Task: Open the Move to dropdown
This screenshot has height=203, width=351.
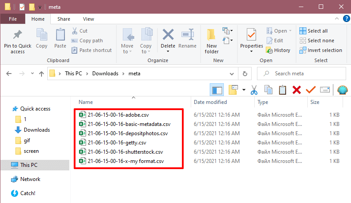Action: point(127,41)
